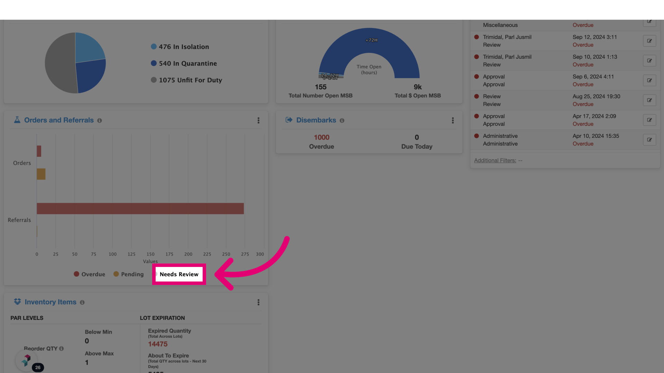Open the Disembarks widget title

[x=316, y=120]
